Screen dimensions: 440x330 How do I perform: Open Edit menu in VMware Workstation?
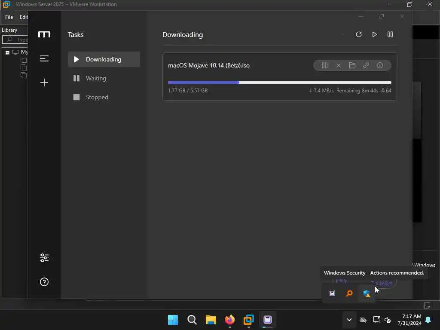tap(24, 17)
